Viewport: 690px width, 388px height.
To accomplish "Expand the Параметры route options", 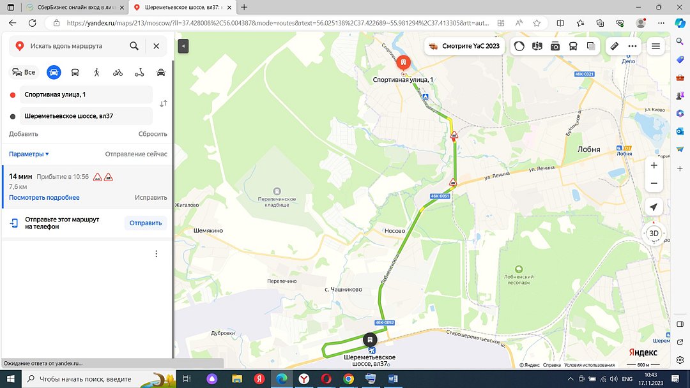I will tap(29, 154).
